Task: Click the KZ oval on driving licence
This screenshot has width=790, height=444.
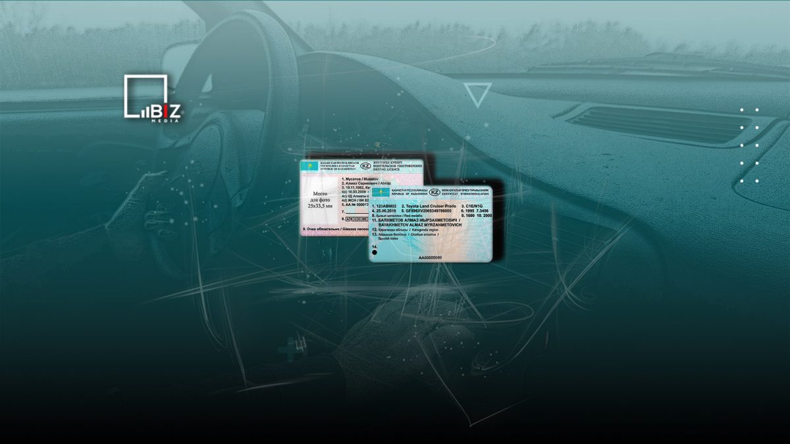Action: click(x=366, y=166)
